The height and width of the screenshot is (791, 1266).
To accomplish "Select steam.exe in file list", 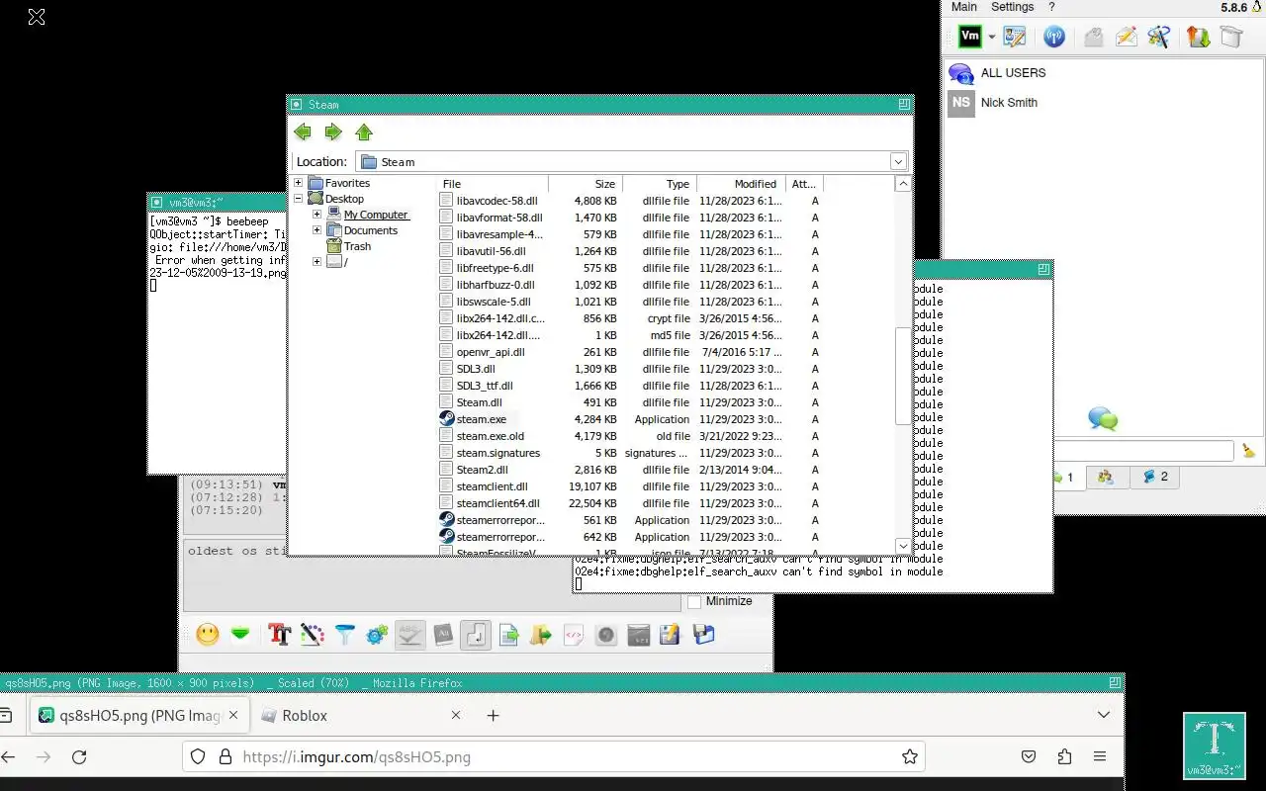I will [x=481, y=419].
